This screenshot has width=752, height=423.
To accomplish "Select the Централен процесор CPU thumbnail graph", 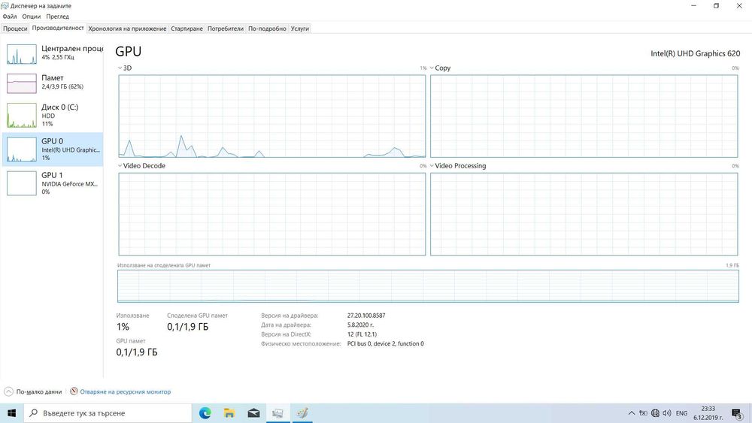I will [22, 54].
